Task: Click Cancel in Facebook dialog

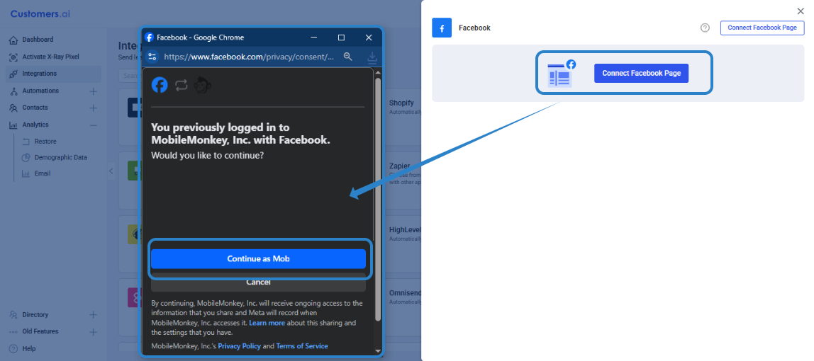Action: coord(259,283)
